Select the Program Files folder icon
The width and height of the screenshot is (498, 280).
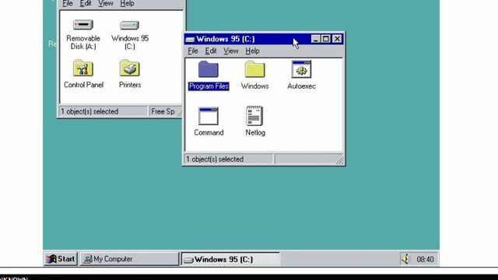[209, 69]
